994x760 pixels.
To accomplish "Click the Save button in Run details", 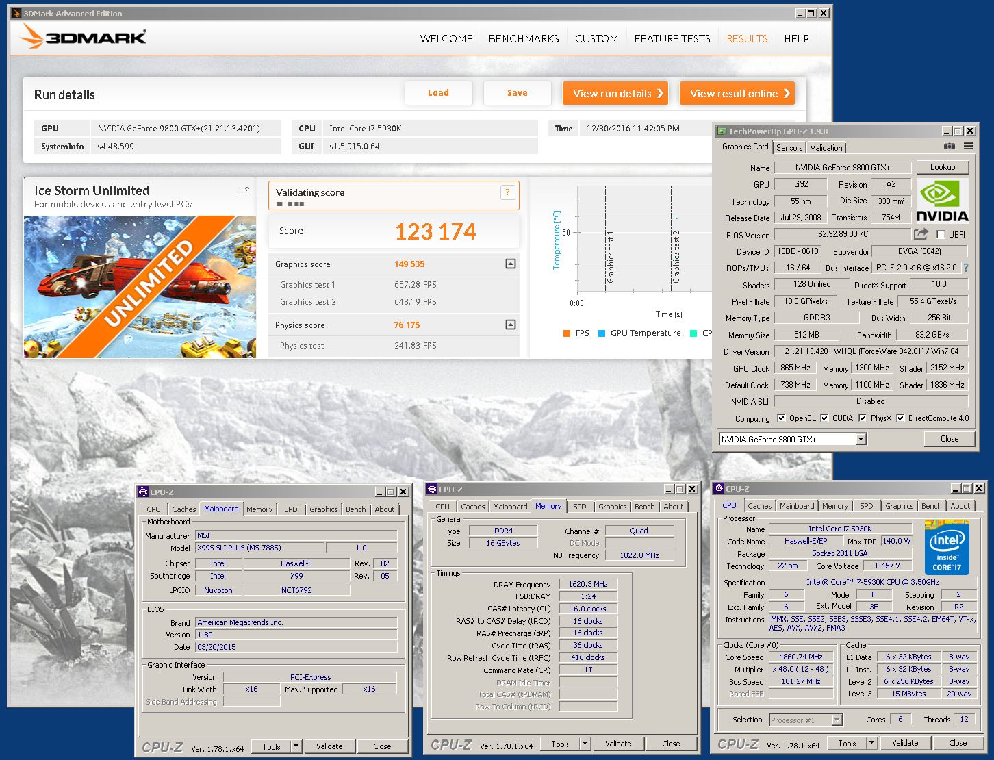I will click(x=518, y=93).
